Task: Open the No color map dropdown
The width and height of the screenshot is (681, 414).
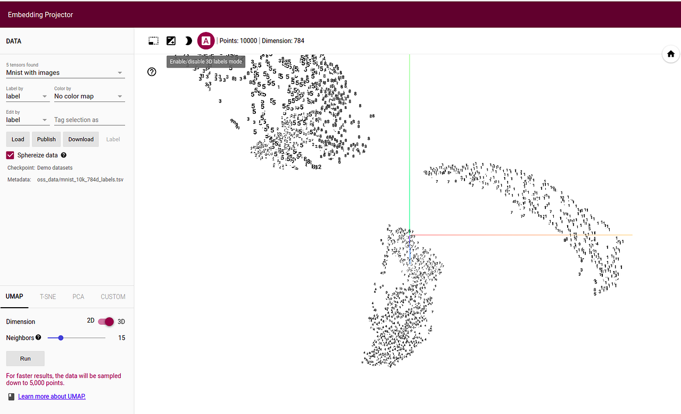Action: coord(89,96)
